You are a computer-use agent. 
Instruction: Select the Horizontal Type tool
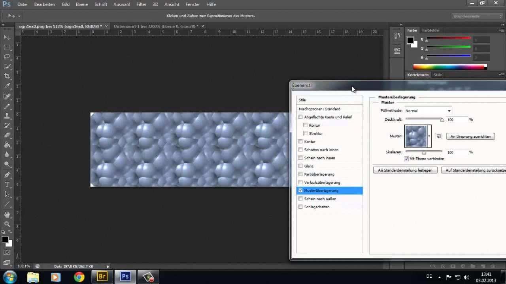pyautogui.click(x=7, y=185)
